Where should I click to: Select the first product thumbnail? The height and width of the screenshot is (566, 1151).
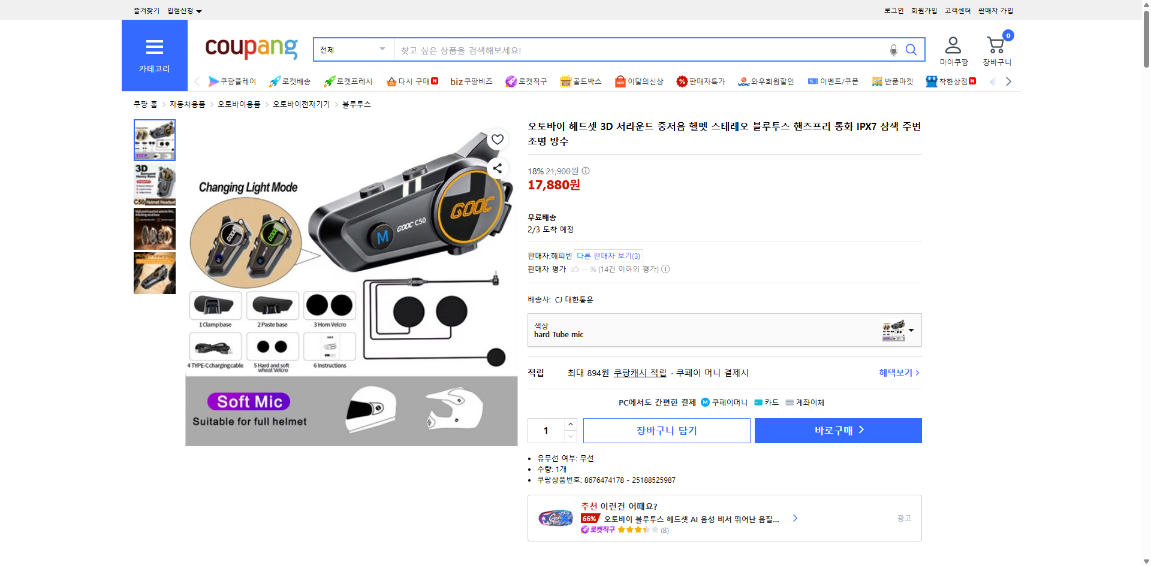(x=154, y=140)
